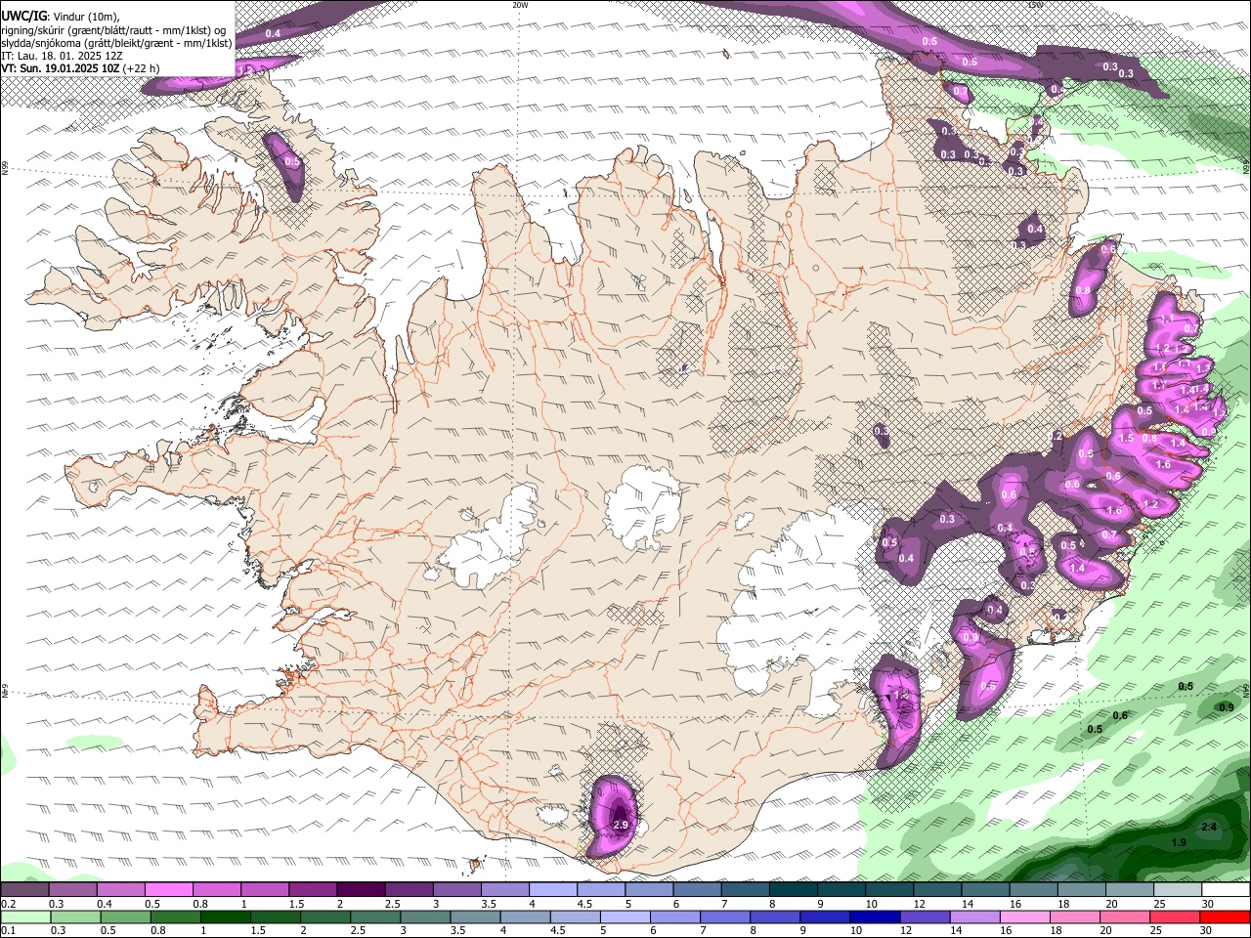Select the bright red 30 mm rain scale swatch
The width and height of the screenshot is (1251, 938).
pyautogui.click(x=1224, y=917)
